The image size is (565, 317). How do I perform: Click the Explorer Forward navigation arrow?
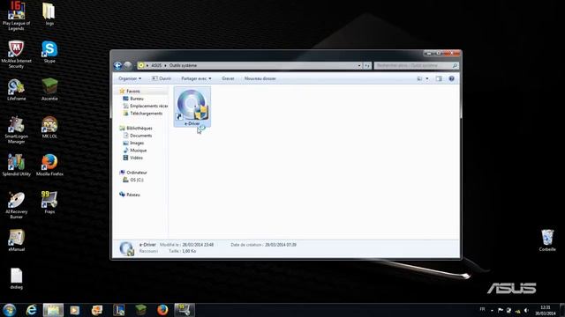(x=127, y=65)
